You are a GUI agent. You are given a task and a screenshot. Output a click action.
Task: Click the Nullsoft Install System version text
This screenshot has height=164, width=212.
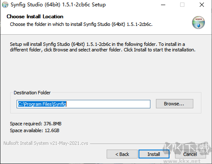(x=46, y=143)
